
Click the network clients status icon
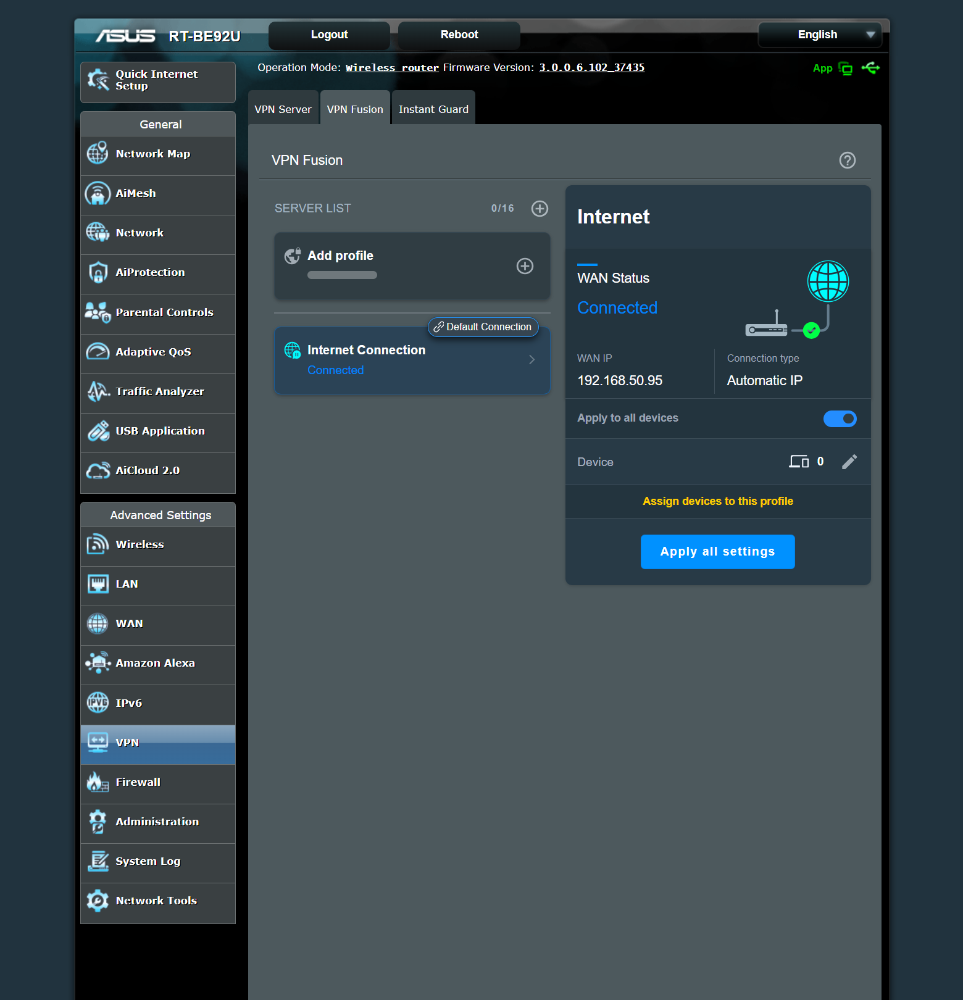click(846, 69)
